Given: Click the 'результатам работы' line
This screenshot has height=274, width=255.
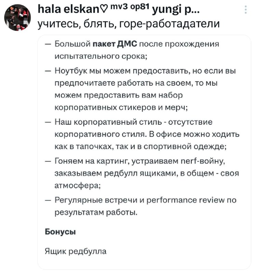Looking at the screenshot, I should click(x=96, y=213).
